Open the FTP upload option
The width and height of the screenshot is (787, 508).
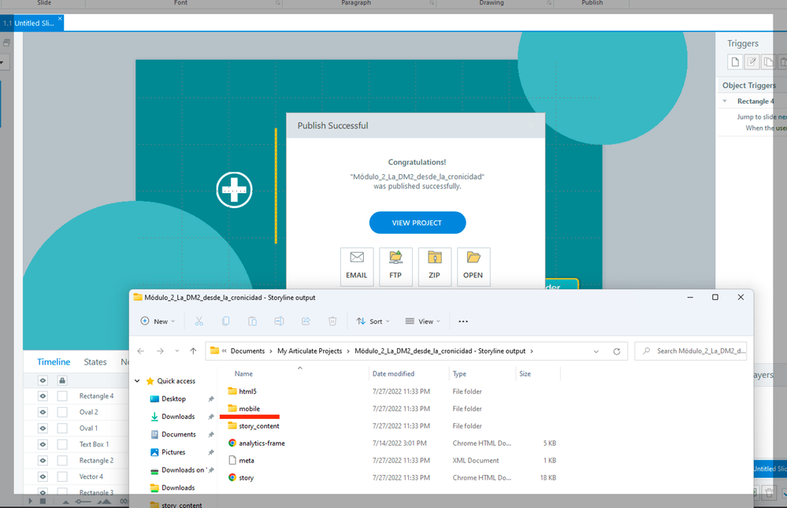coord(395,266)
